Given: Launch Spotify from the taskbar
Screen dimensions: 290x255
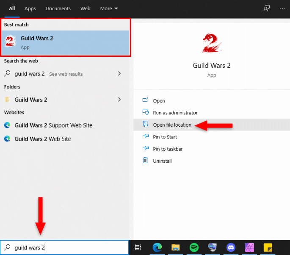Looking at the screenshot, I should click(x=194, y=247).
